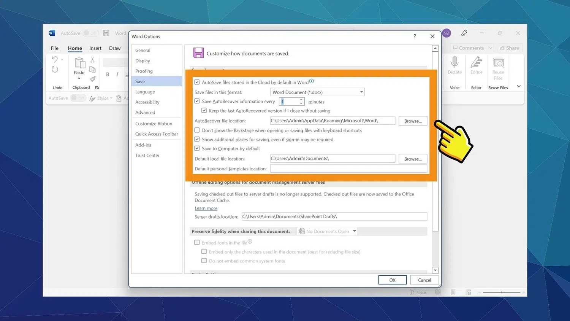Screen dimensions: 570x321
Task: Uncheck Keep the last AutoRecovered version
Action: coord(204,111)
